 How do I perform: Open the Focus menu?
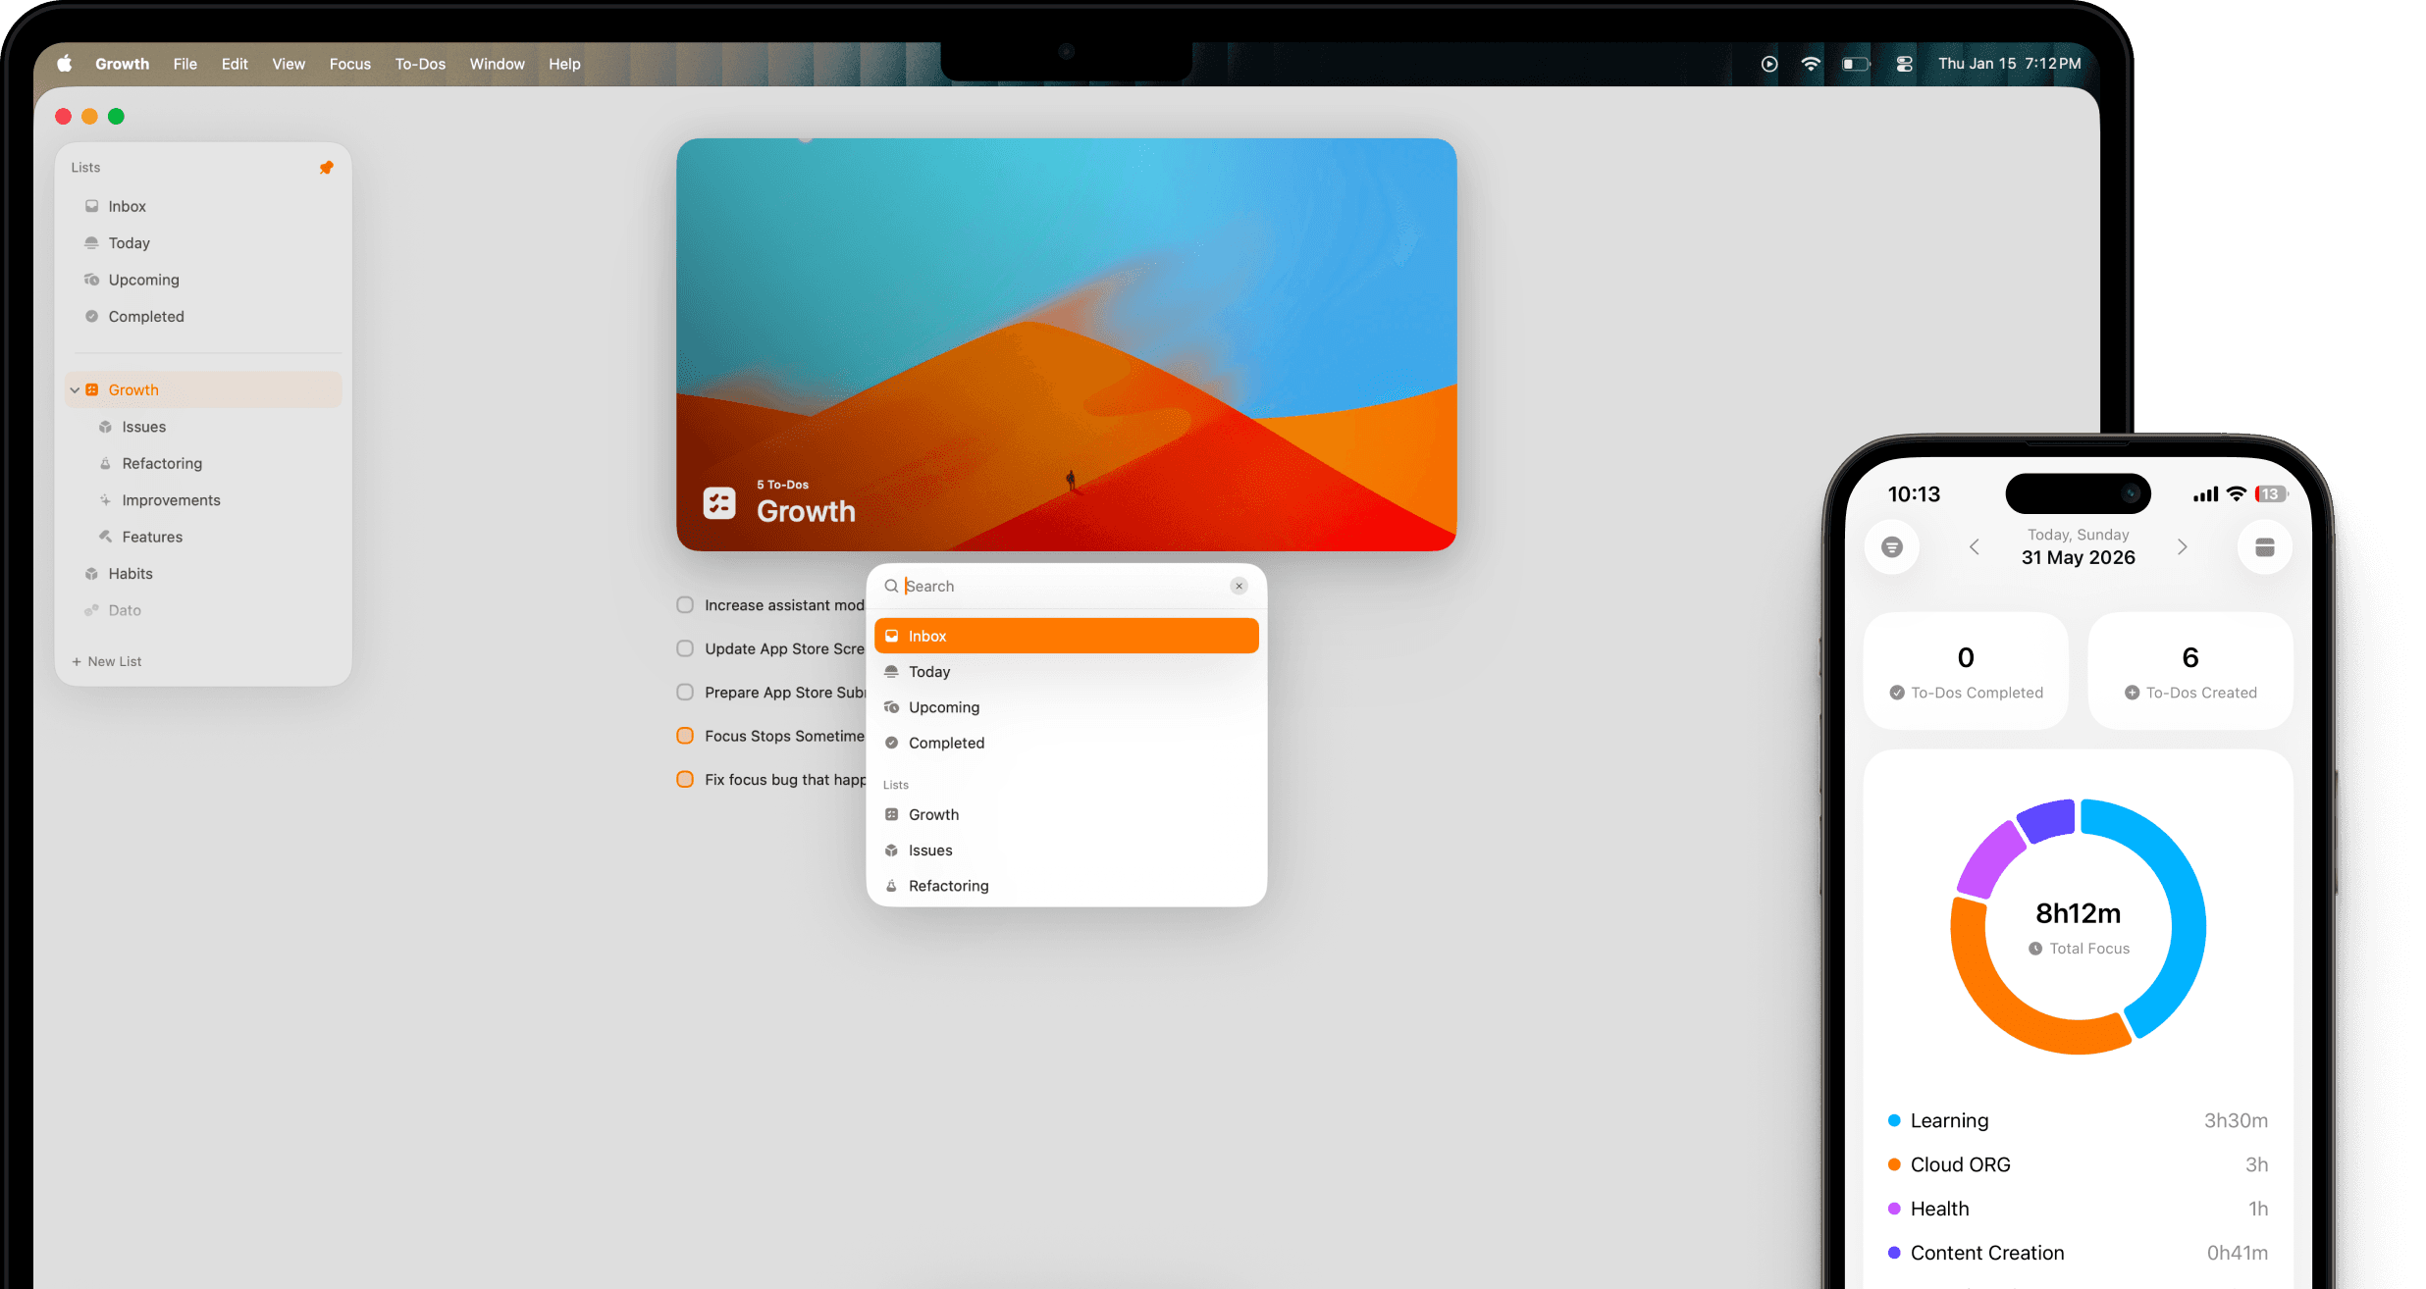click(x=350, y=64)
